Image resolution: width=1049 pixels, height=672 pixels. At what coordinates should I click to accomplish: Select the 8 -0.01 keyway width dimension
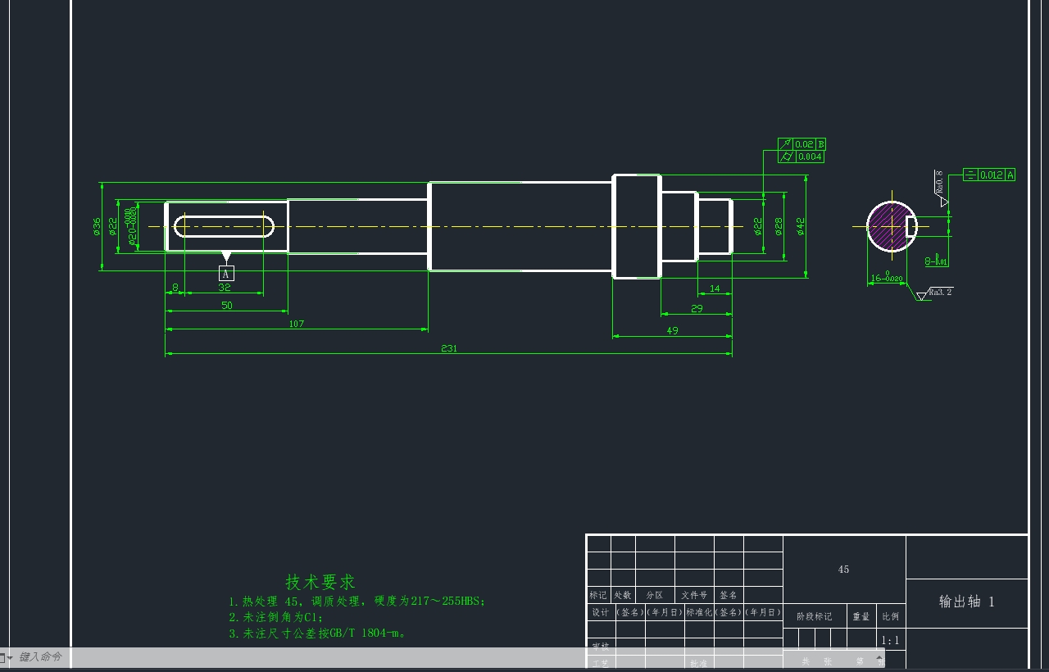pyautogui.click(x=937, y=261)
